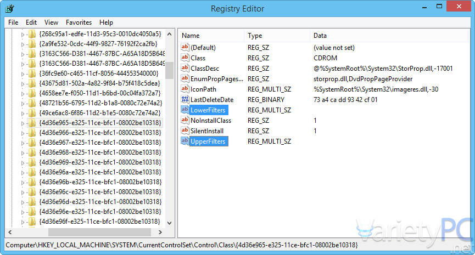Expand the {4d36e96f-e325-11ce-bfc1-08002be10318} tree node

pyautogui.click(x=23, y=222)
